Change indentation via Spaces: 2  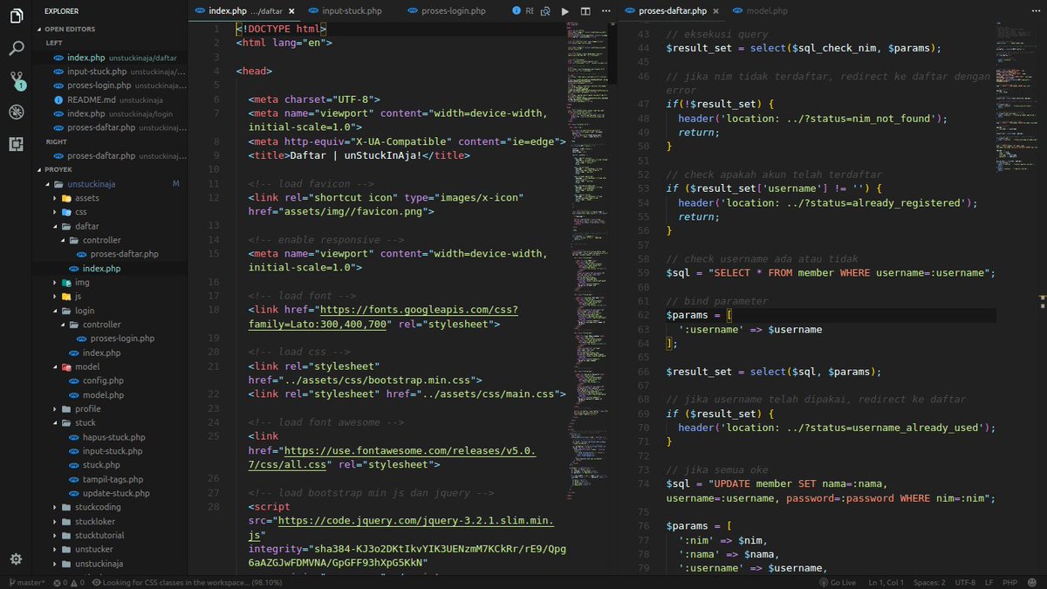coord(931,582)
